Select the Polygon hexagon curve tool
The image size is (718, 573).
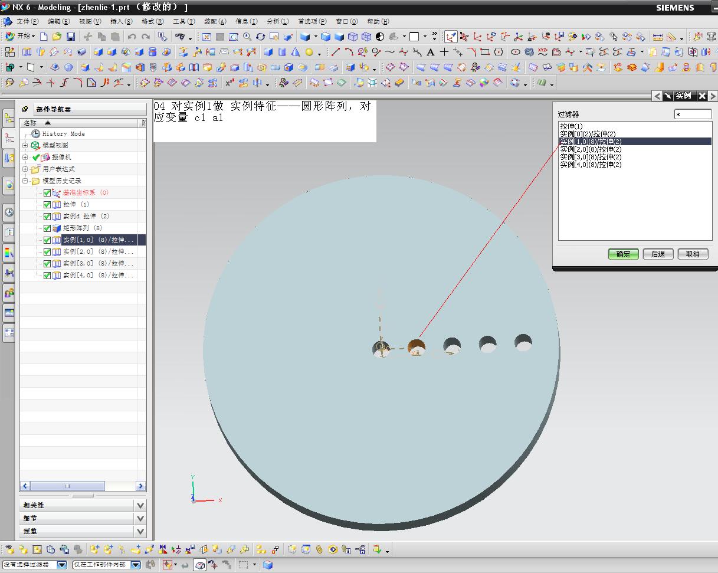coord(499,52)
